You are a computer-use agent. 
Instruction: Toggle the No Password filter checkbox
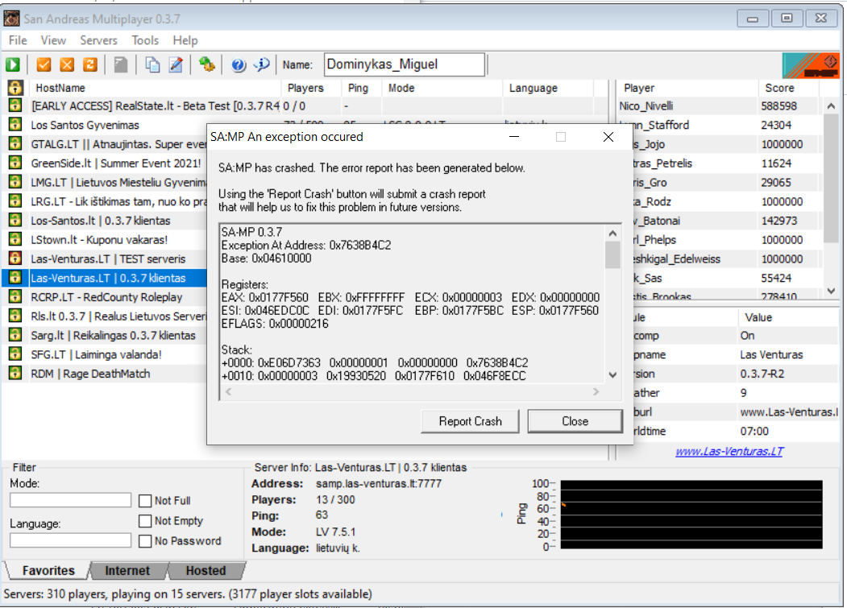145,541
